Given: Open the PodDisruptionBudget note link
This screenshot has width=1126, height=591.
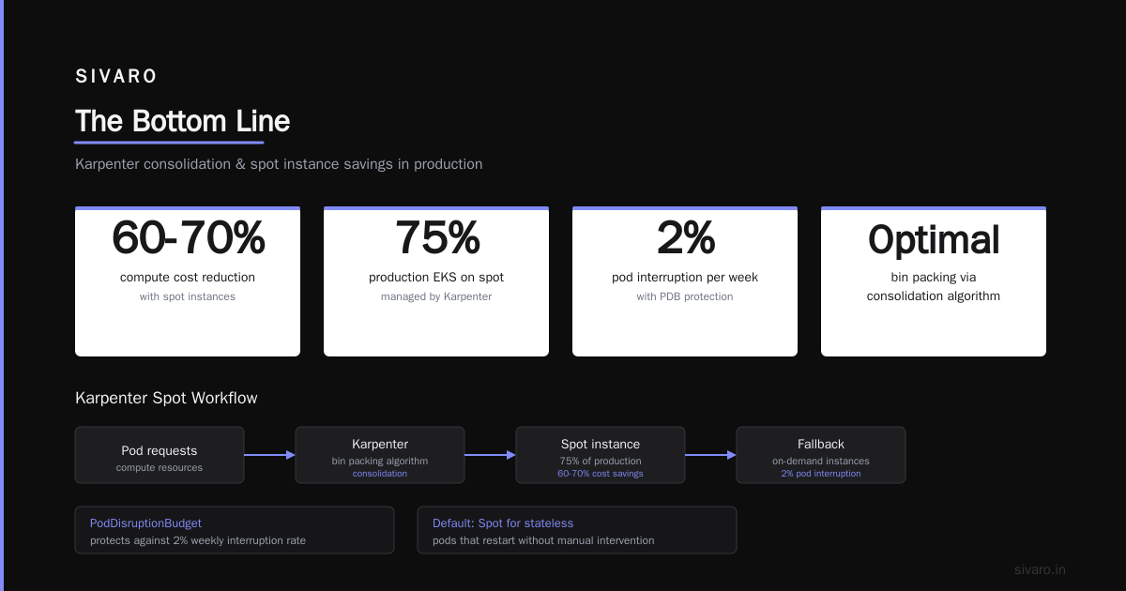Looking at the screenshot, I should pyautogui.click(x=145, y=523).
